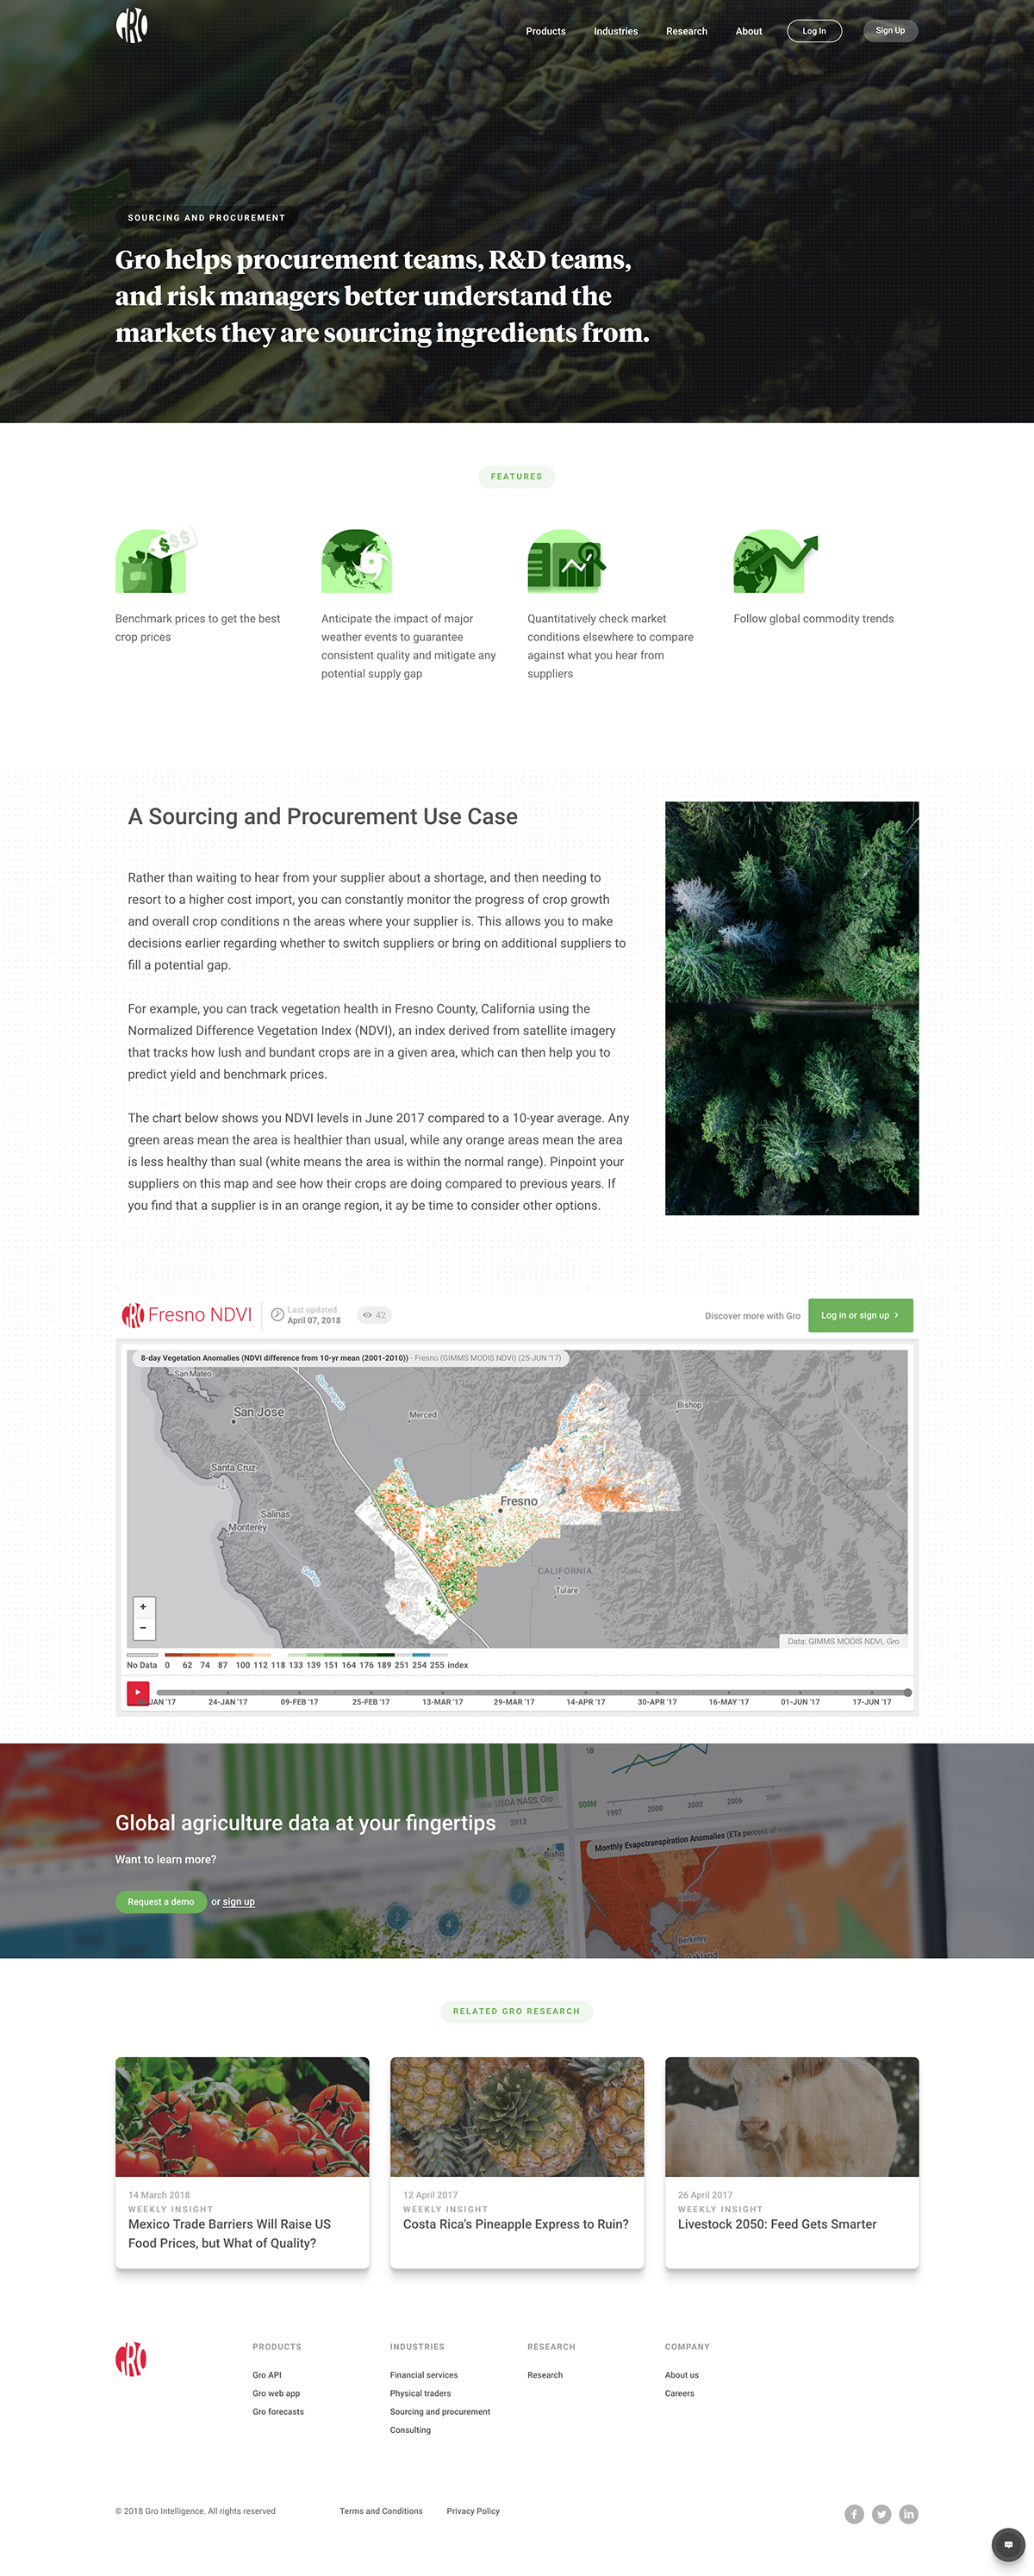The width and height of the screenshot is (1034, 2576).
Task: Click the weather events globe icon
Action: [356, 561]
